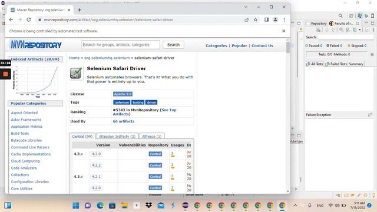Bookmark this page with star icon
Viewport: 377px width, 212px height.
256,19
